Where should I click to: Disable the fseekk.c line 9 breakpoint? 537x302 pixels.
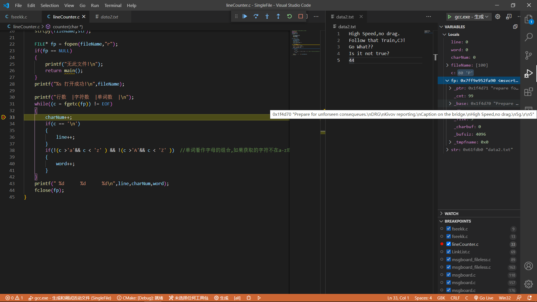tap(449, 229)
